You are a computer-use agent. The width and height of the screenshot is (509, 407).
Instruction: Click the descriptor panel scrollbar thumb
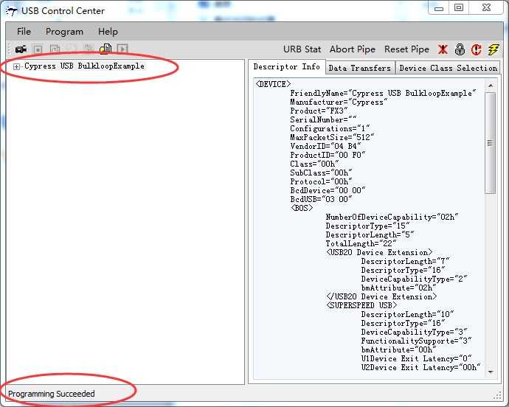pos(491,143)
